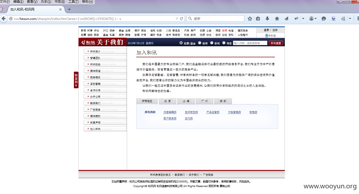Click the 转发到 share side widget

76,80
